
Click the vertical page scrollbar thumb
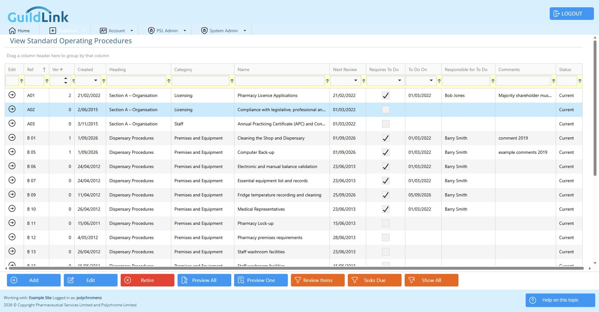[595, 108]
